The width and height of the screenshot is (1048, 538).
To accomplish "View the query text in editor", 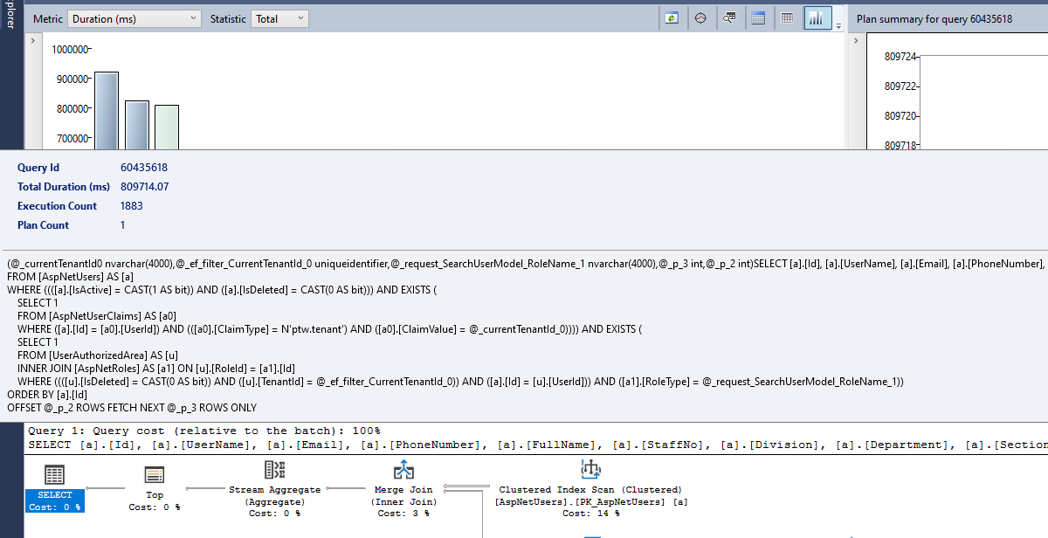I will 729,18.
